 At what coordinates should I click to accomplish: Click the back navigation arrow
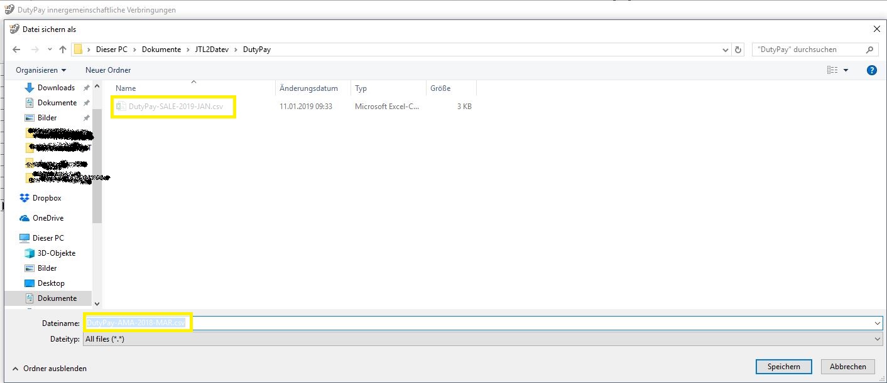coord(16,50)
